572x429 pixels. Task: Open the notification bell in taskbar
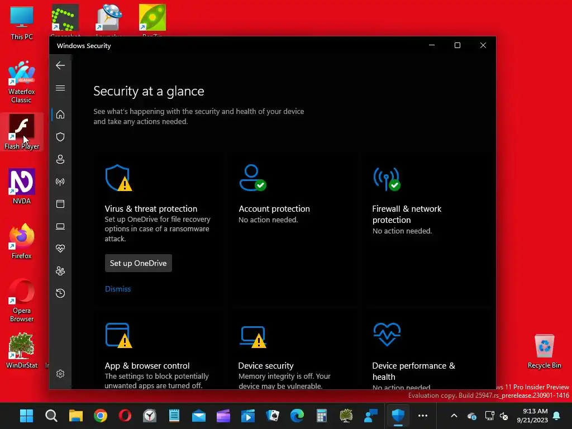557,416
